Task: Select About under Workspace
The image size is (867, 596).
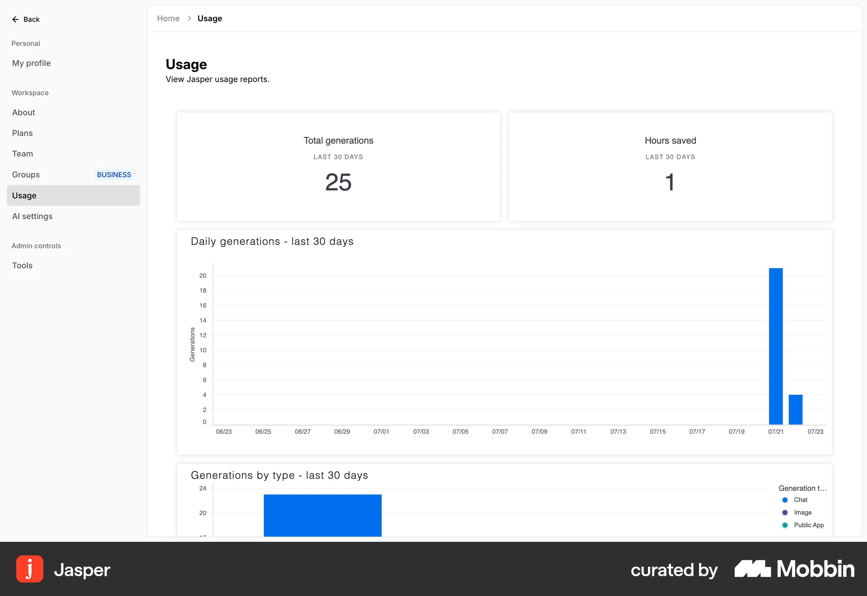Action: (x=23, y=112)
